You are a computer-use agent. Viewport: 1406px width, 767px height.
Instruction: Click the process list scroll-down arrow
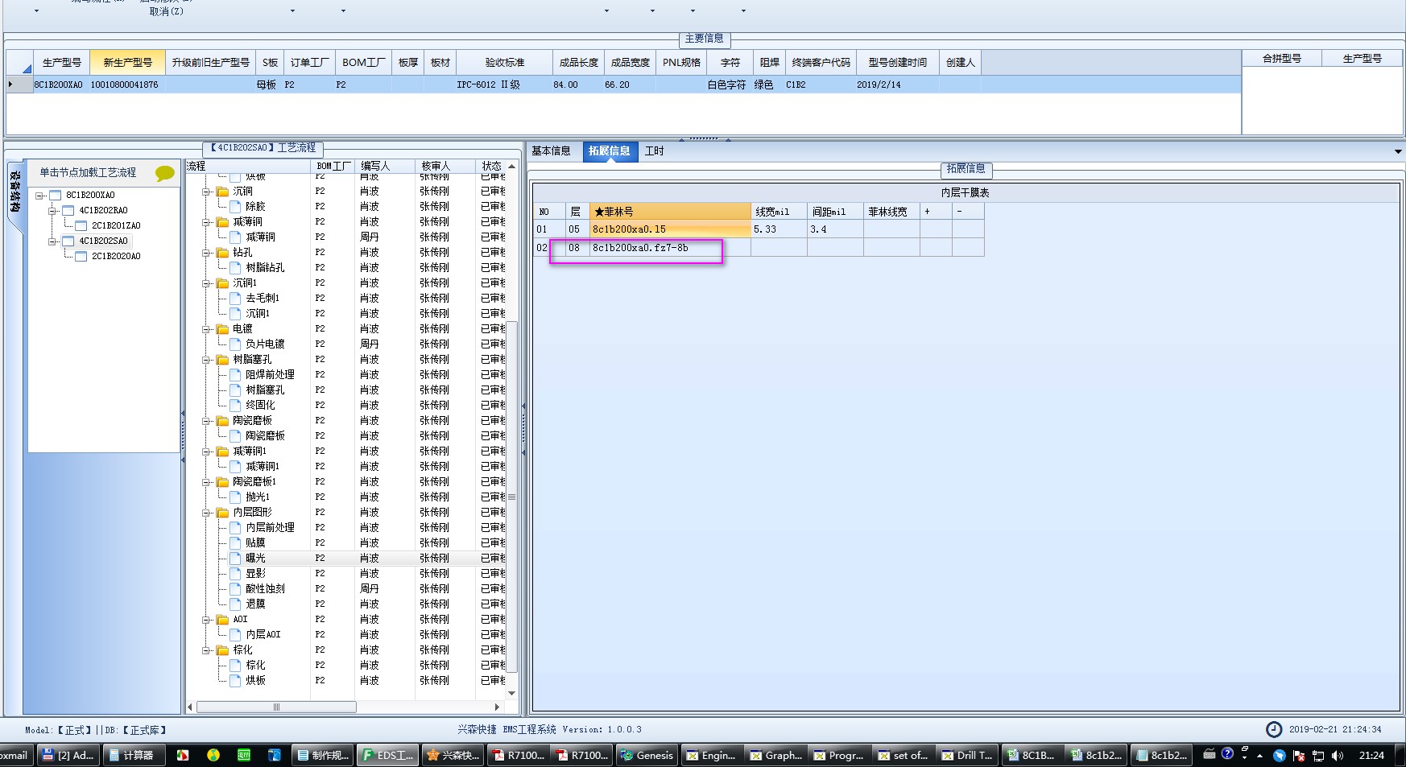[x=511, y=693]
